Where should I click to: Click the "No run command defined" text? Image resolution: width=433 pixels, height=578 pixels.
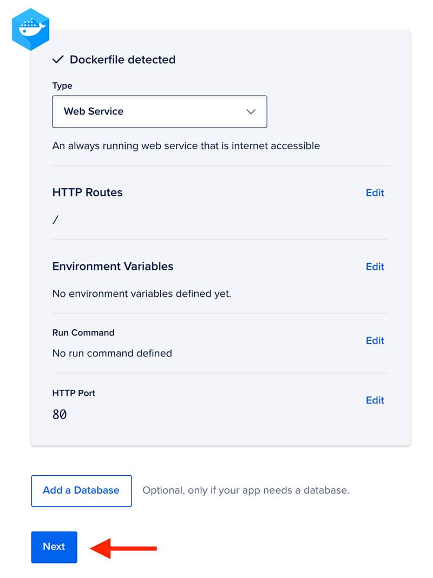pos(112,353)
